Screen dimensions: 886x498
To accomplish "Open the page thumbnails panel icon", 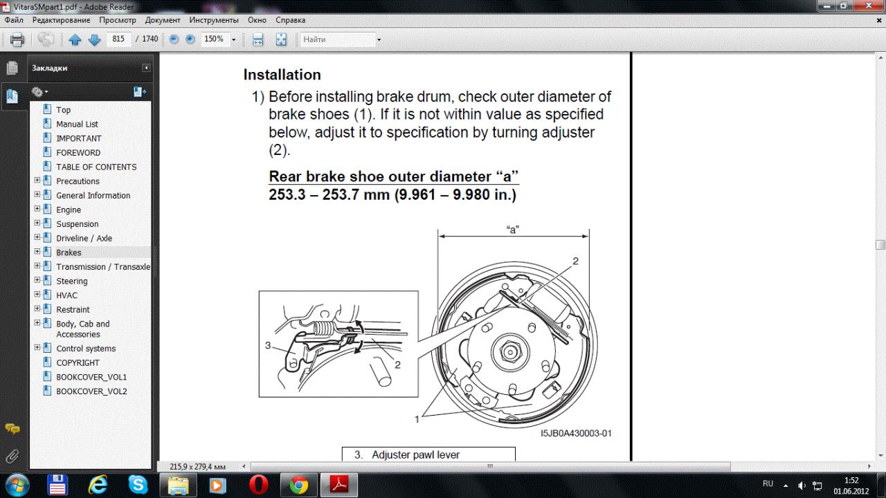I will (x=12, y=68).
